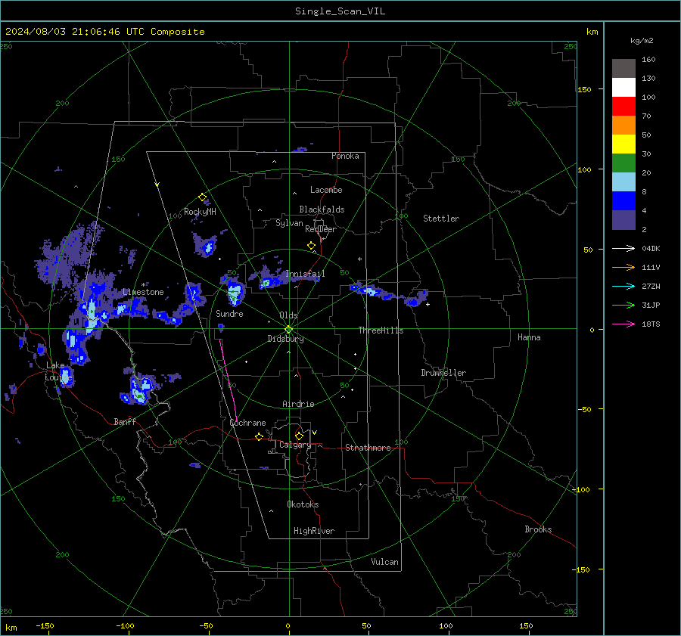Click the HighRiver city label
Image resolution: width=681 pixels, height=636 pixels.
pyautogui.click(x=314, y=531)
